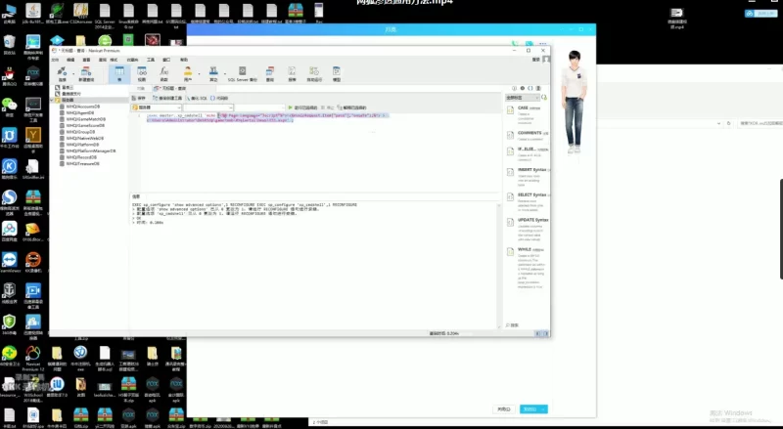
Task: Click the Login link in Navicat
Action: 535,60
